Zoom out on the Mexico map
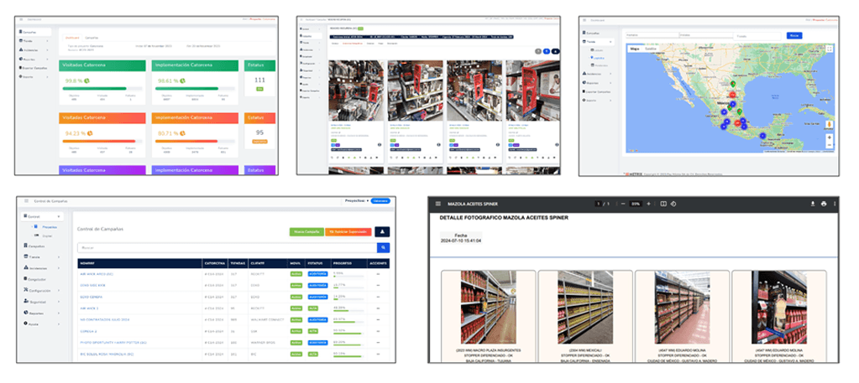The height and width of the screenshot is (383, 859). tap(830, 144)
